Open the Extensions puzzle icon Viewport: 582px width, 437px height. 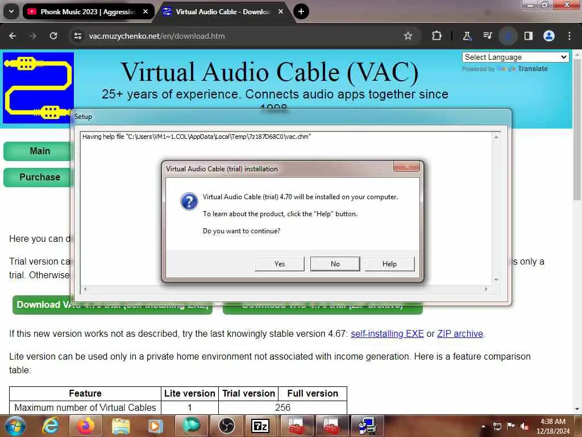coord(437,36)
